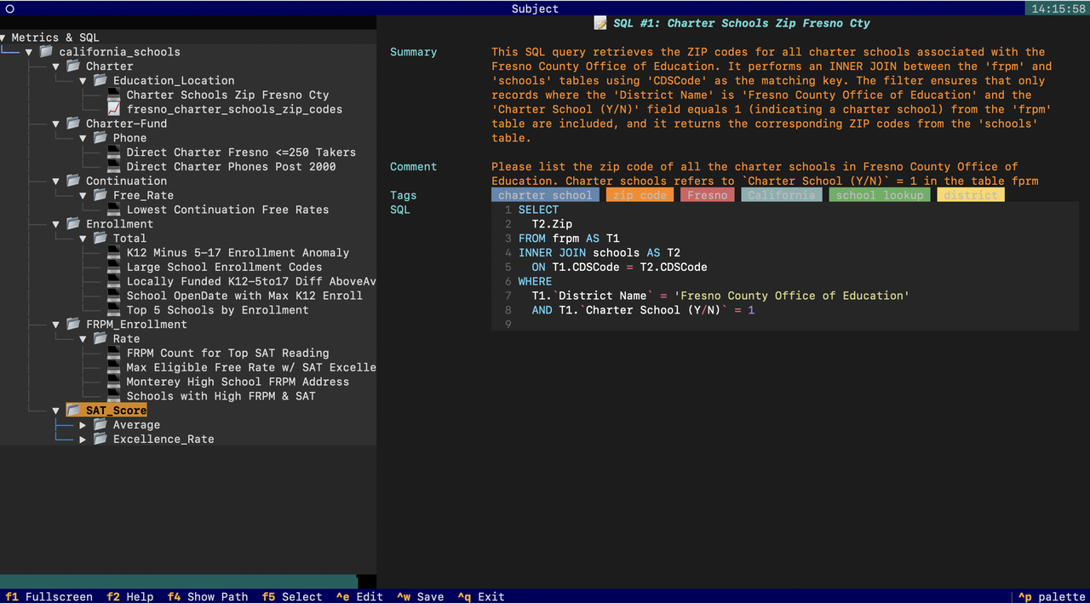Select the Fullscreen option in footer

[x=49, y=596]
